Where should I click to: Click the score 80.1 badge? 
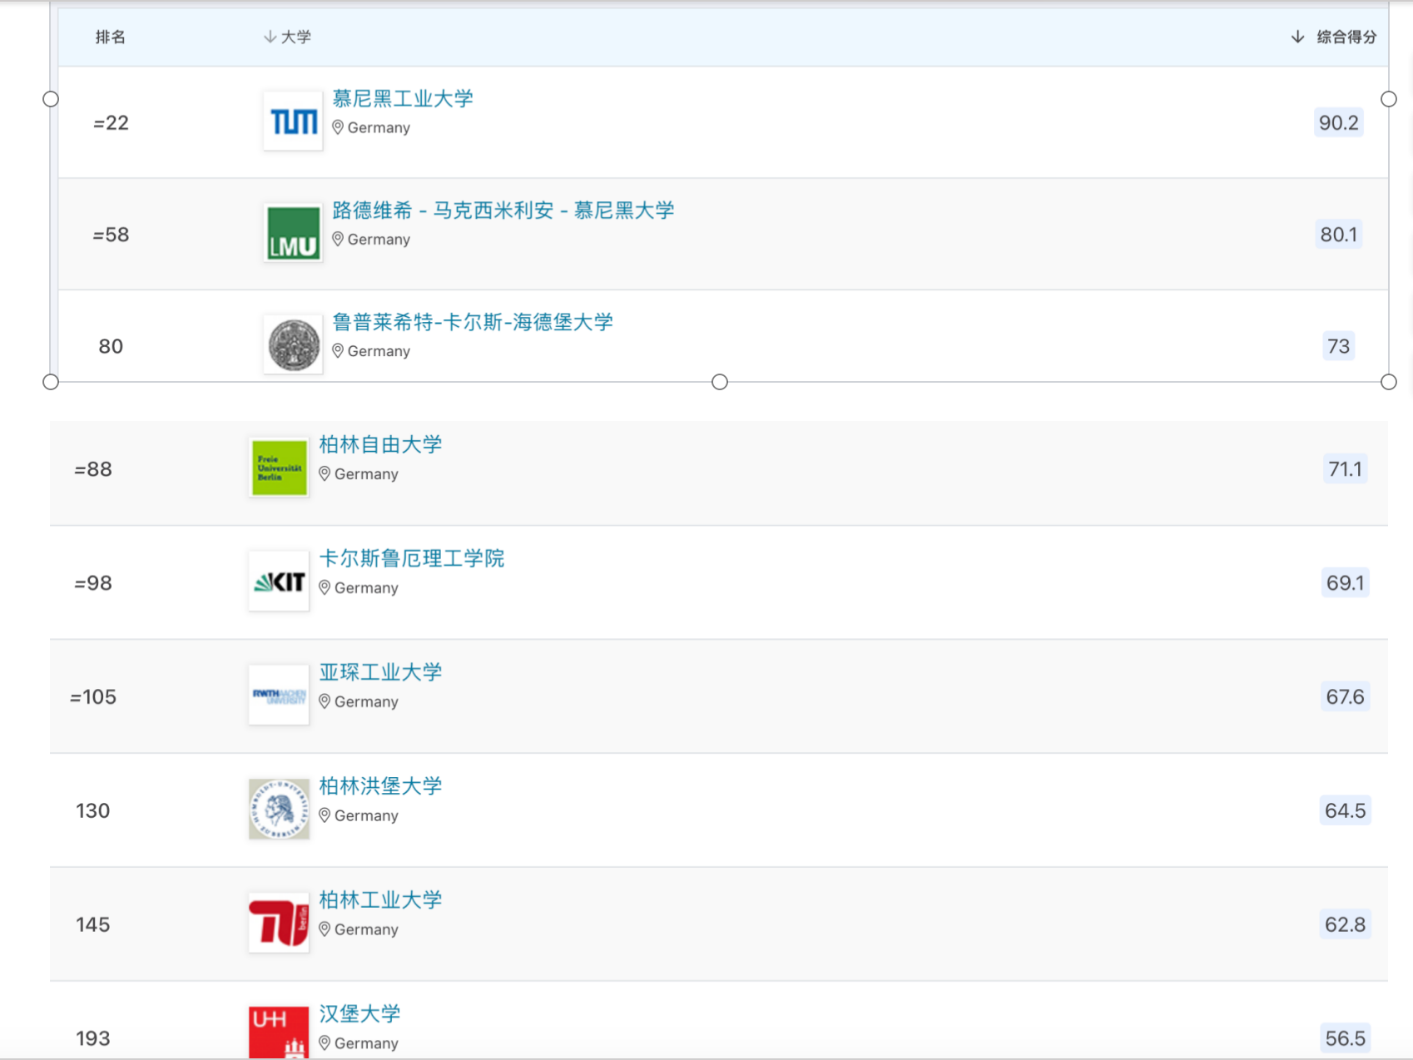[x=1338, y=235]
